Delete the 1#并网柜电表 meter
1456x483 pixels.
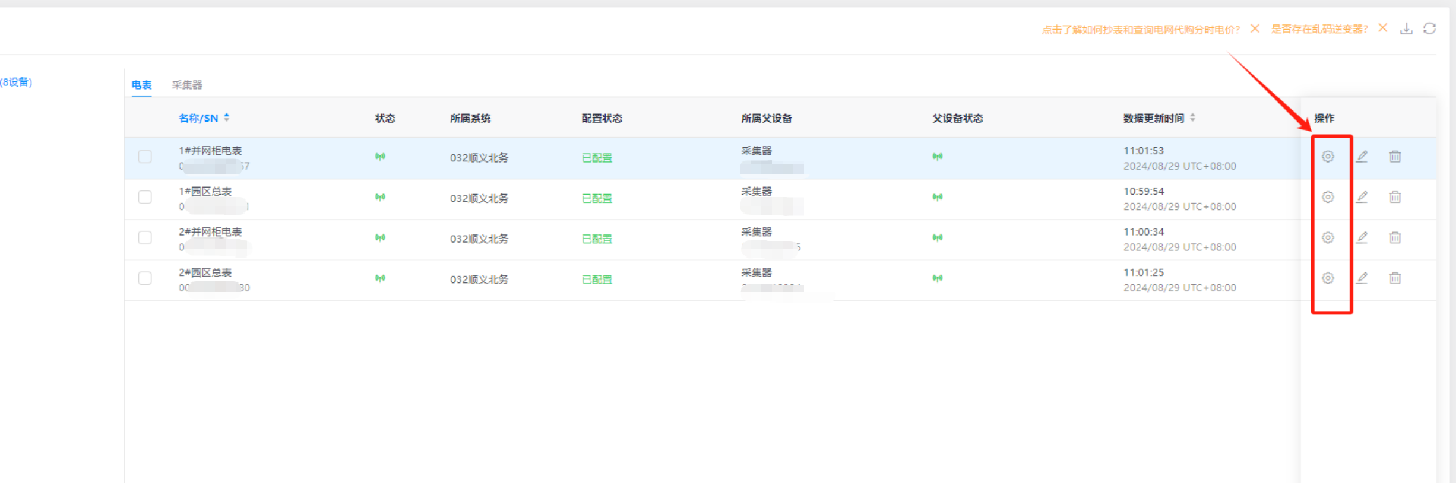point(1395,157)
